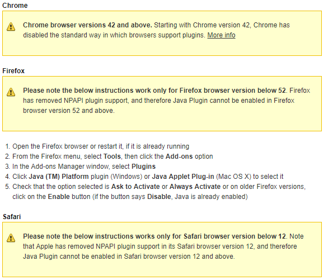Click the bold Add-ons text

tap(179, 156)
